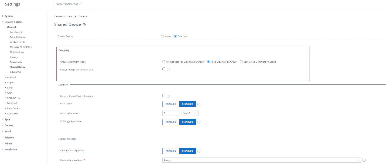Click info icon next to Require Shared Device Passcode

pyautogui.click(x=168, y=96)
